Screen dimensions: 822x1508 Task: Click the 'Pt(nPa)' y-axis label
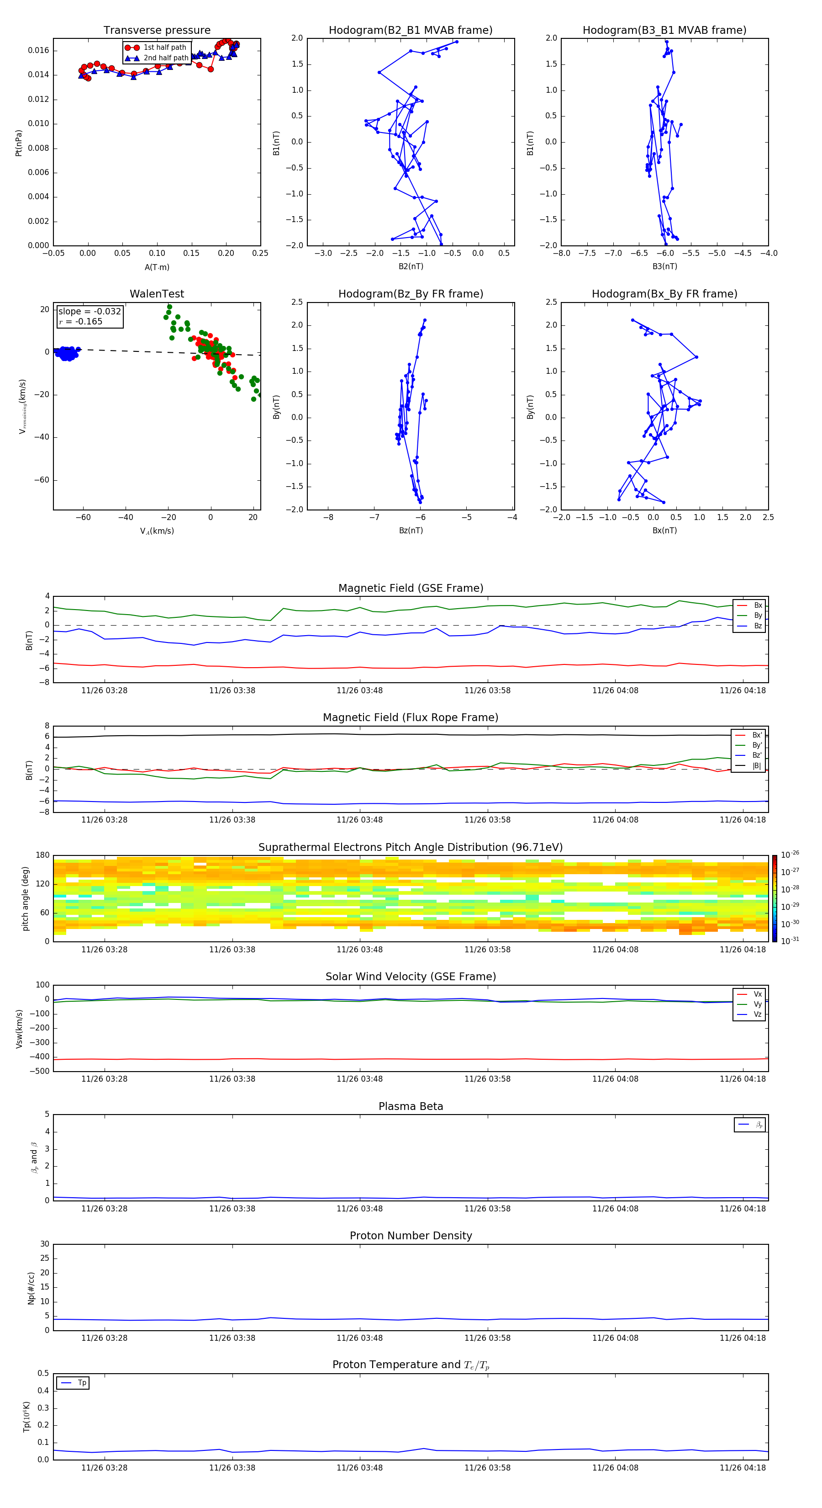point(18,143)
